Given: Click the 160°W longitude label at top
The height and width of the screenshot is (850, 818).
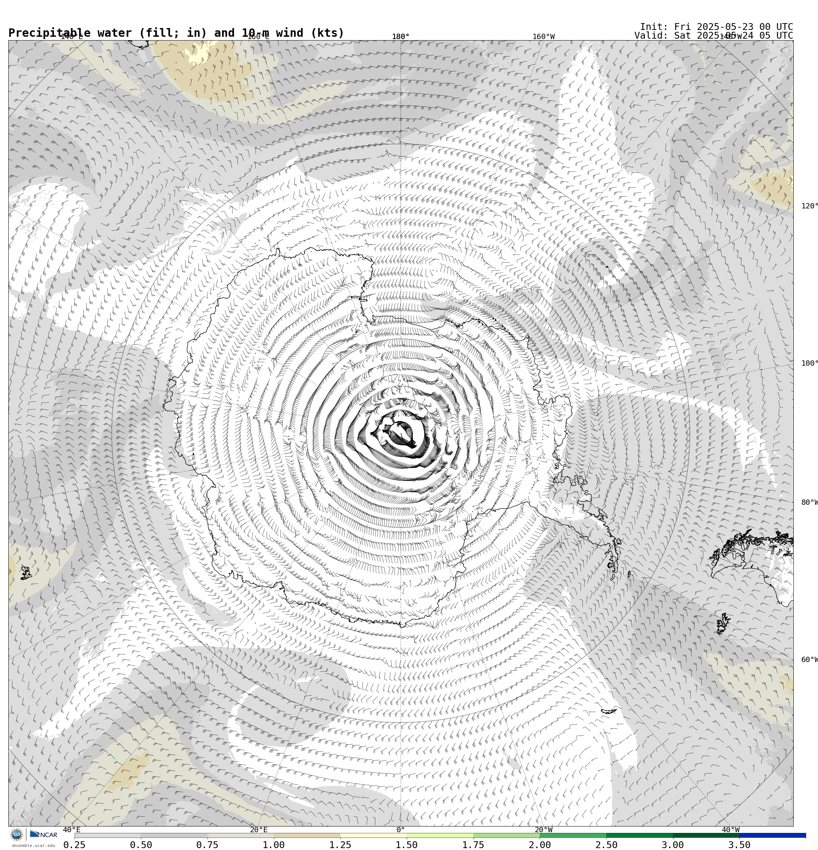Looking at the screenshot, I should click(x=543, y=36).
